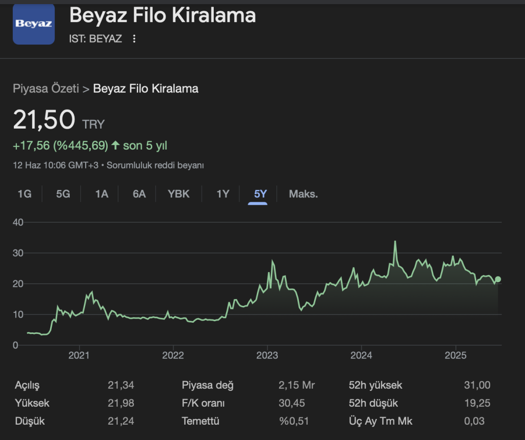Click the Piyasa değ statistic label
525x440 pixels.
tap(207, 385)
